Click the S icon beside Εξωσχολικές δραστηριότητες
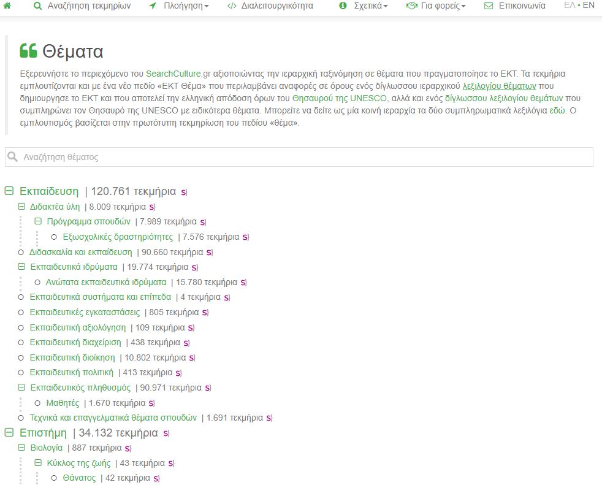This screenshot has width=602, height=485. 245,237
